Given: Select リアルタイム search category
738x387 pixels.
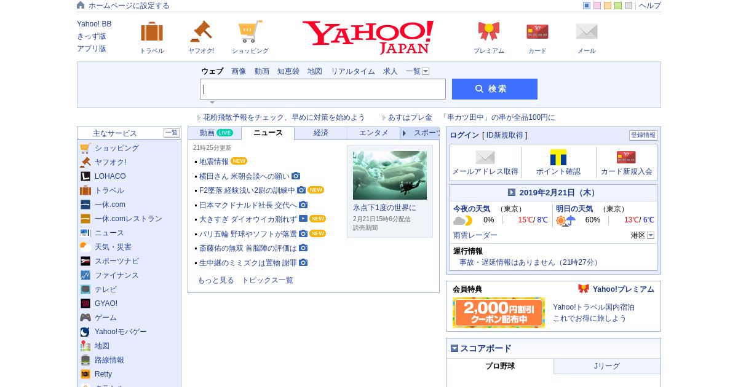Looking at the screenshot, I should (x=353, y=71).
